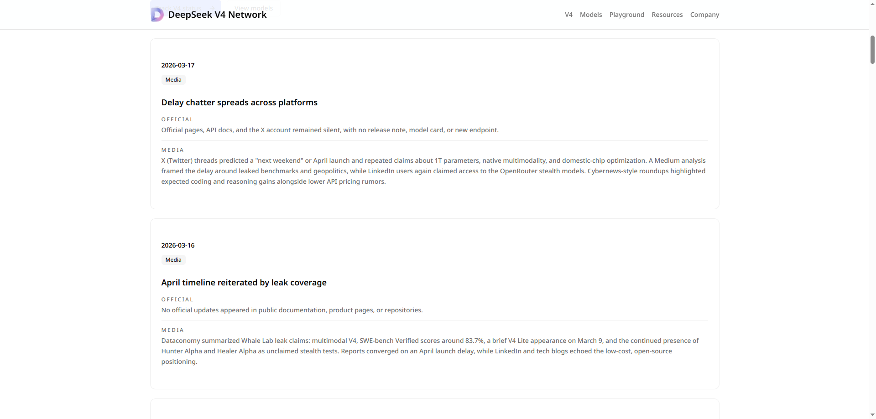Viewport: 876px width, 419px height.
Task: Open the Models navigation item
Action: click(590, 14)
